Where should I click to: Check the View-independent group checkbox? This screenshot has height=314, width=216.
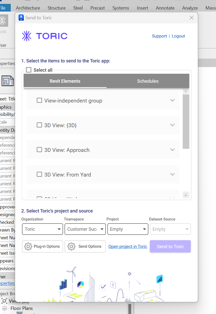pos(39,100)
